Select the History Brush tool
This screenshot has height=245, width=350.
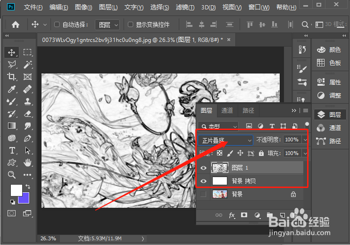pos(12,114)
